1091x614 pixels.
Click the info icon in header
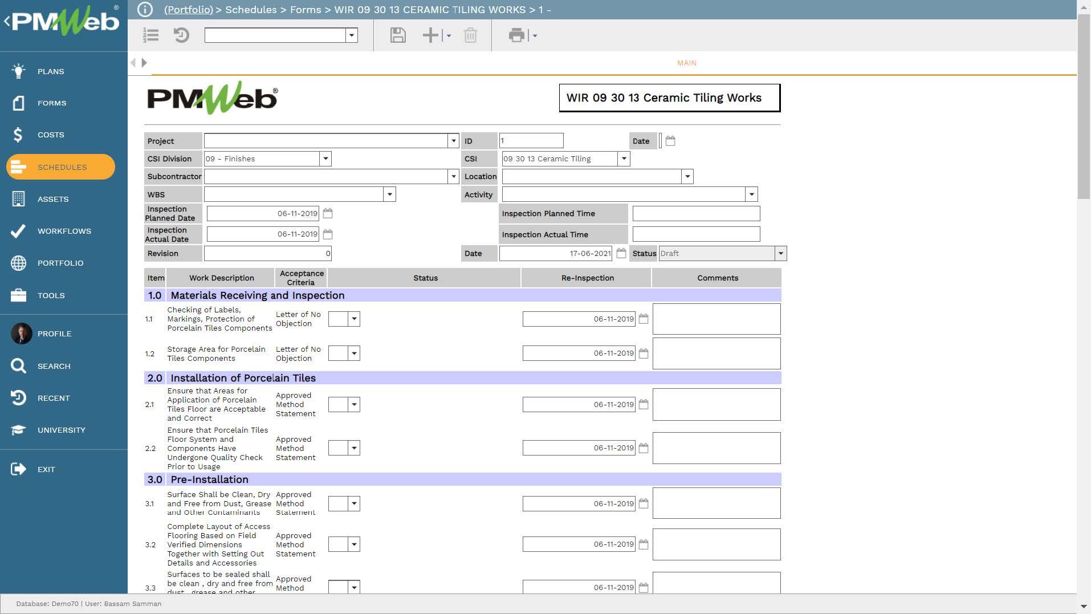(x=145, y=10)
